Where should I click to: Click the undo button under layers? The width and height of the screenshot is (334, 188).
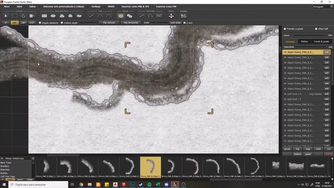tap(318, 149)
